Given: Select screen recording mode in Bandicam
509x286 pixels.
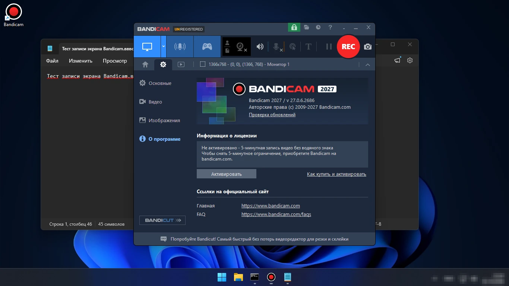Looking at the screenshot, I should pyautogui.click(x=147, y=47).
